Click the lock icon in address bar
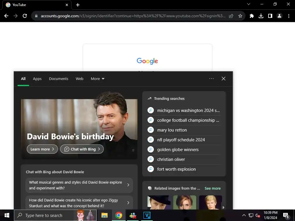 click(x=36, y=16)
